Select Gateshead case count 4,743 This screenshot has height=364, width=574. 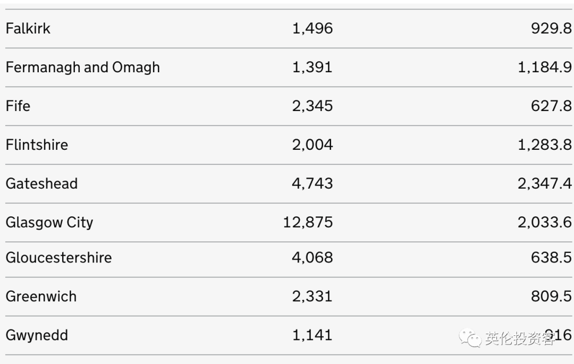[x=313, y=184]
